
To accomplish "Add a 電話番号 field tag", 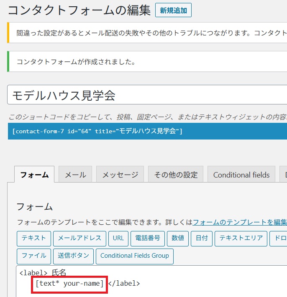I will point(148,239).
